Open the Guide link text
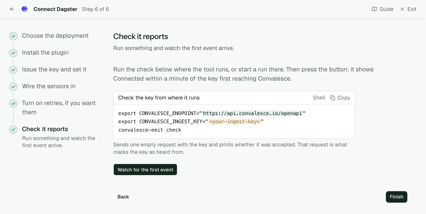426x214 pixels. pyautogui.click(x=386, y=9)
